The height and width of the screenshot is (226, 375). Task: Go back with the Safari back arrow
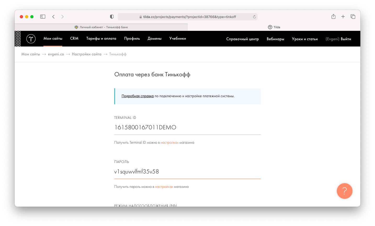point(53,17)
